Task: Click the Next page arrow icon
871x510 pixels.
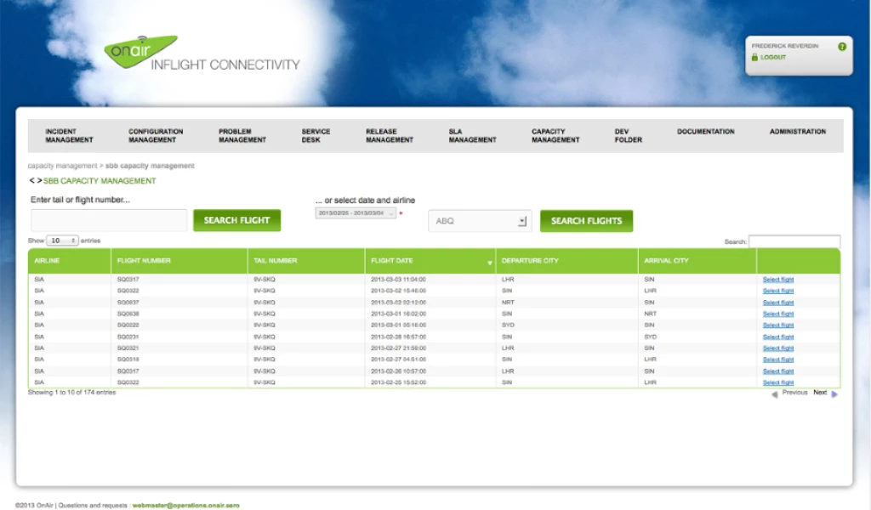Action: 834,394
